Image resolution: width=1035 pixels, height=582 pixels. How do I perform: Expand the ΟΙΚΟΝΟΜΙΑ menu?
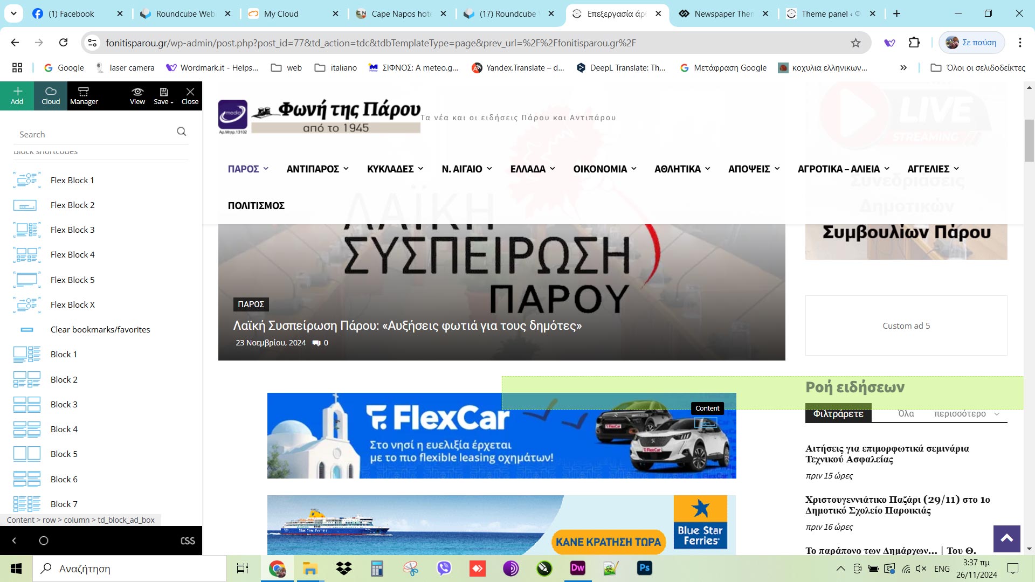pyautogui.click(x=605, y=169)
